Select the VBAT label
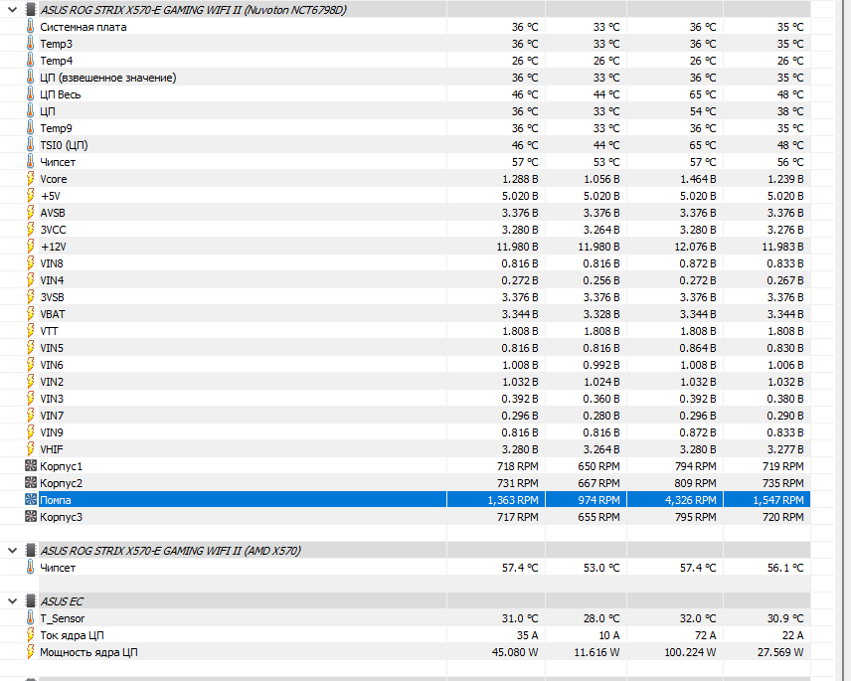851x681 pixels. pos(53,313)
